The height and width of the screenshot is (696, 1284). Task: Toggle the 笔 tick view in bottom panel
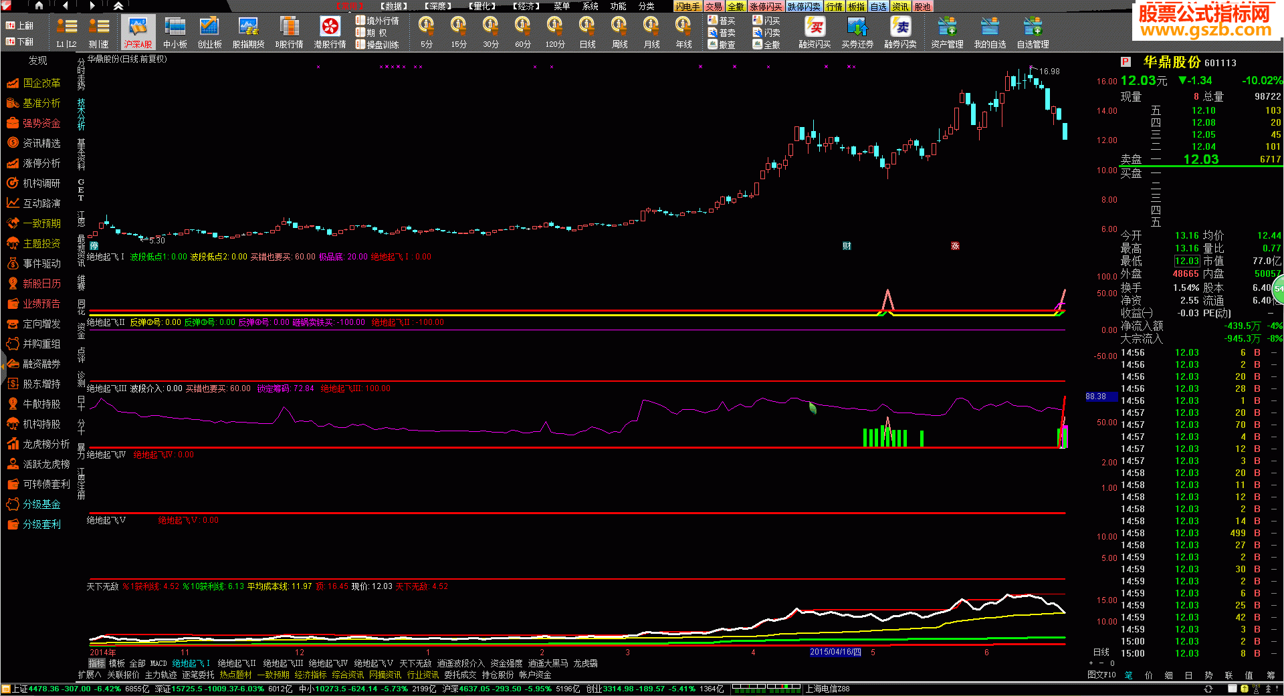click(1128, 675)
